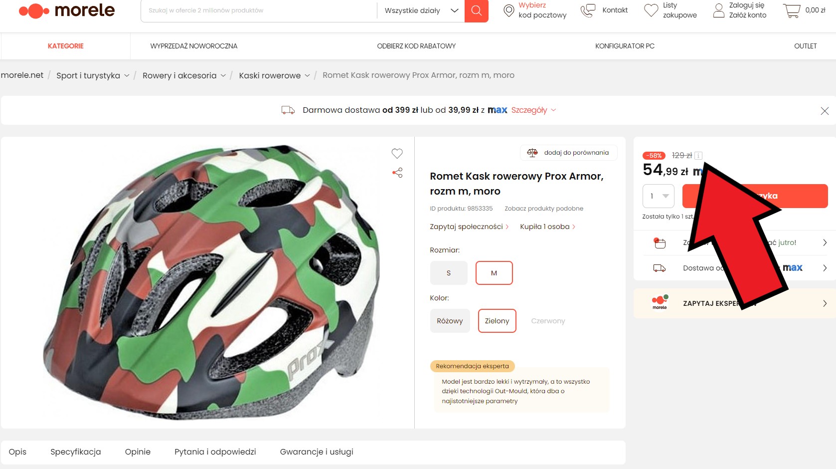Click the price info icon next to 129 zł
Viewport: 836px width, 469px height.
pos(698,156)
